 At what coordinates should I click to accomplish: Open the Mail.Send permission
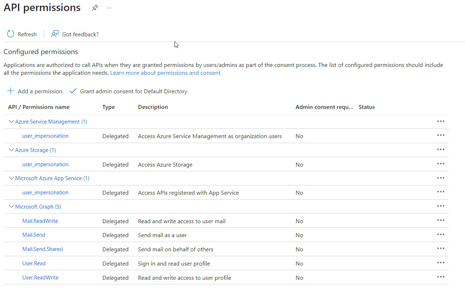(34, 235)
